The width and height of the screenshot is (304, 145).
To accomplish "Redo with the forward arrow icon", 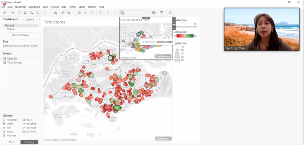I will pos(19,13).
